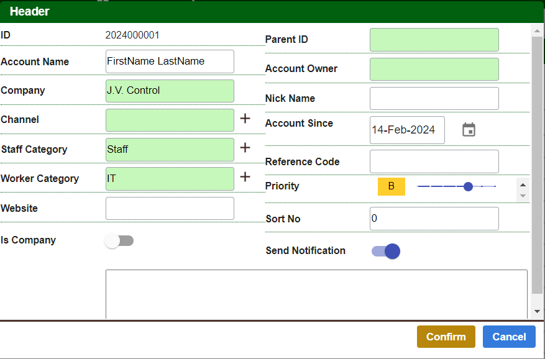
Task: Click the Priority slider handle
Action: [x=469, y=186]
